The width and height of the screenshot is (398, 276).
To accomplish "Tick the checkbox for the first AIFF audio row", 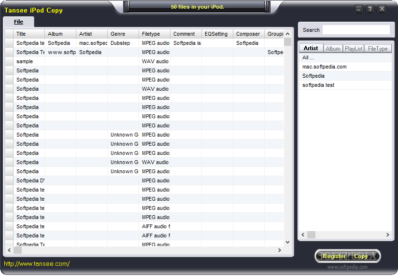I will click(x=9, y=226).
